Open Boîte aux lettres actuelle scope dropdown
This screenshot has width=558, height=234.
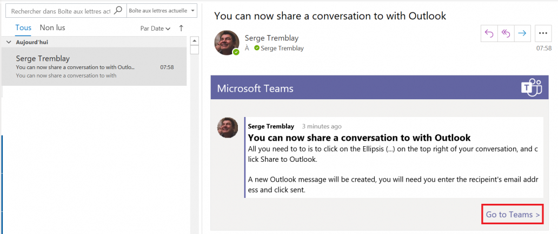[162, 11]
